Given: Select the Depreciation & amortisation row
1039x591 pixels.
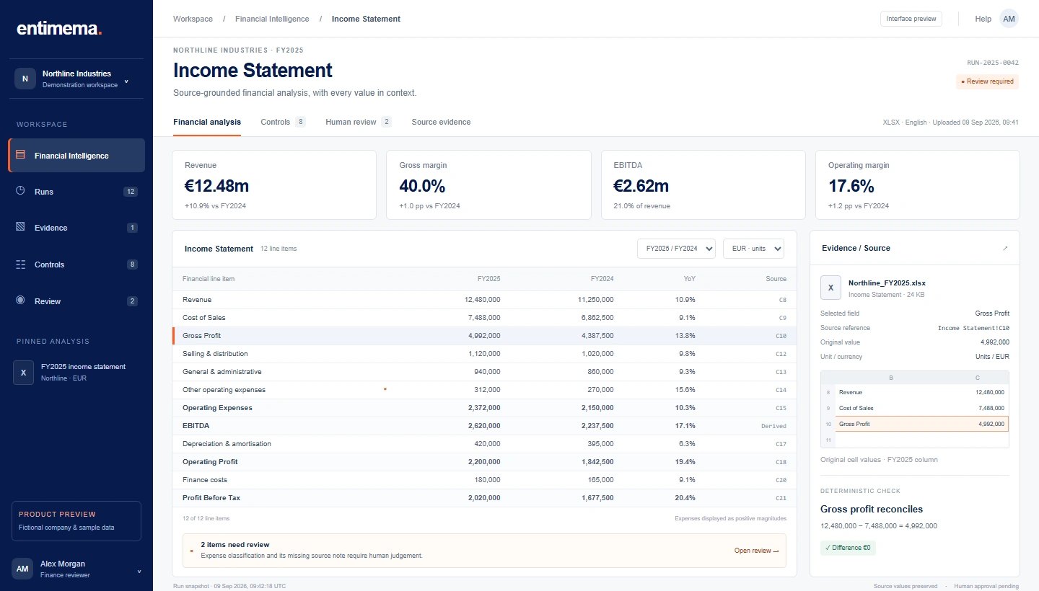Looking at the screenshot, I should pyautogui.click(x=484, y=443).
